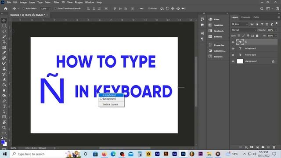The image size is (281, 158).
Task: Click the blue foreground color swatch
Action: (3, 142)
